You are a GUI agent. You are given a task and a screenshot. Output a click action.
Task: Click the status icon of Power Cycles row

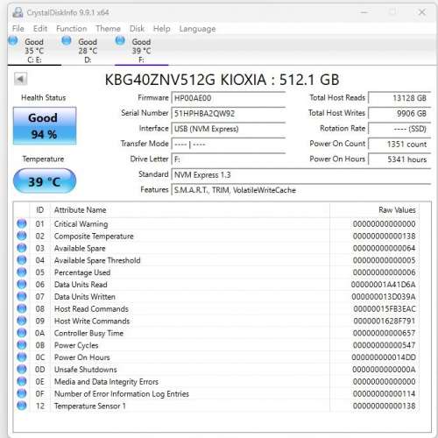22,345
